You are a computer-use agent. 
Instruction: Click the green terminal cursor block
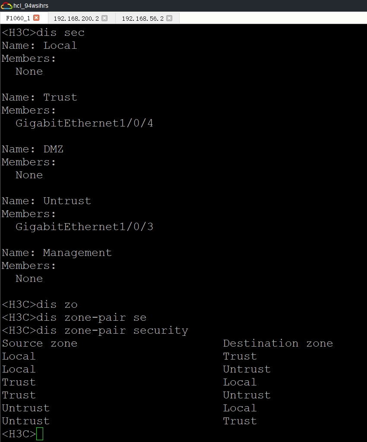click(40, 434)
